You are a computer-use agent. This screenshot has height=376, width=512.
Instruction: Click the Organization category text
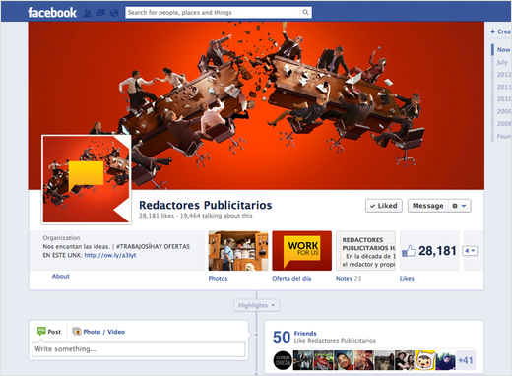coord(61,238)
